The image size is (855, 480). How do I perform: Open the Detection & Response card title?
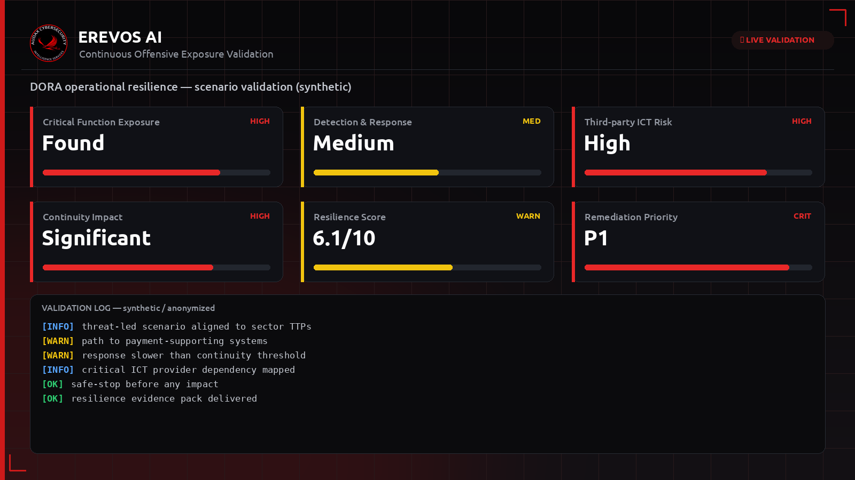click(x=363, y=122)
